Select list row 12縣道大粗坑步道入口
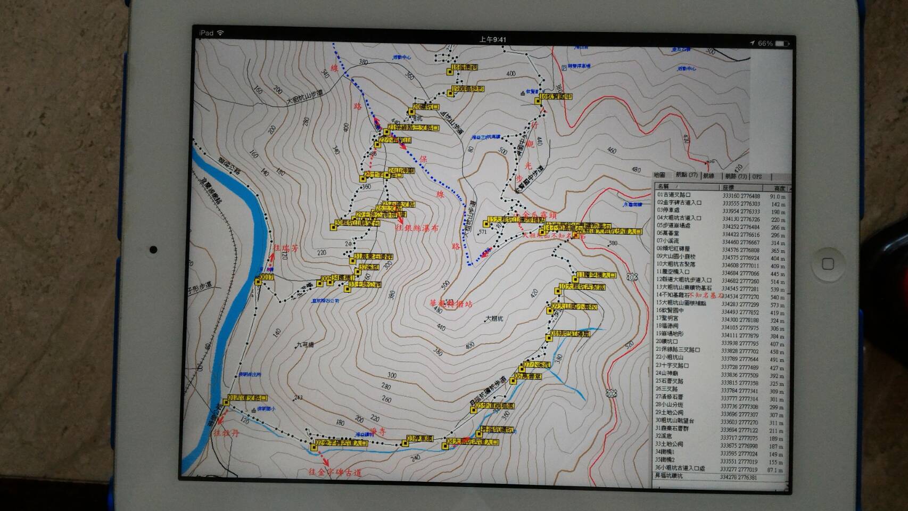Screen dimensions: 908x511 coord(721,281)
